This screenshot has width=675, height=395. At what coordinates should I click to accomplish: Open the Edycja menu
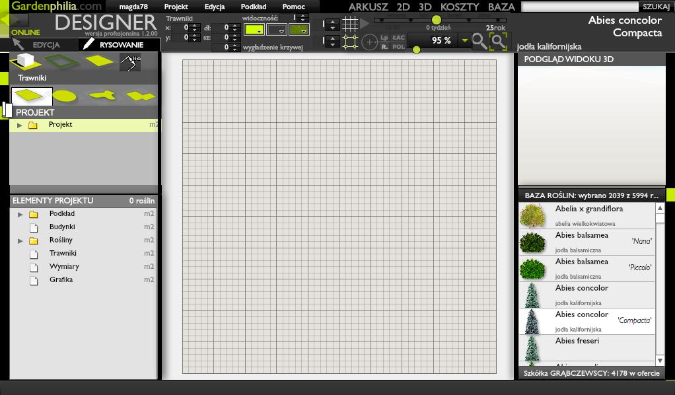(x=215, y=7)
